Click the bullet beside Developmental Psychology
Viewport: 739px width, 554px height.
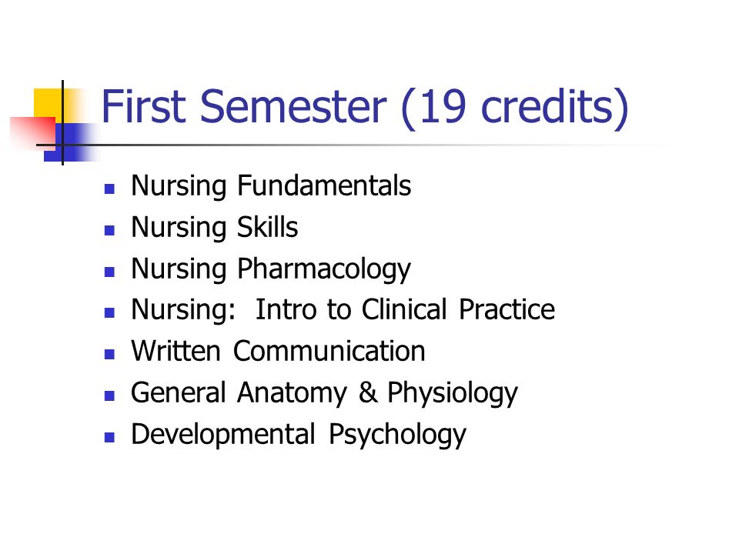[109, 437]
